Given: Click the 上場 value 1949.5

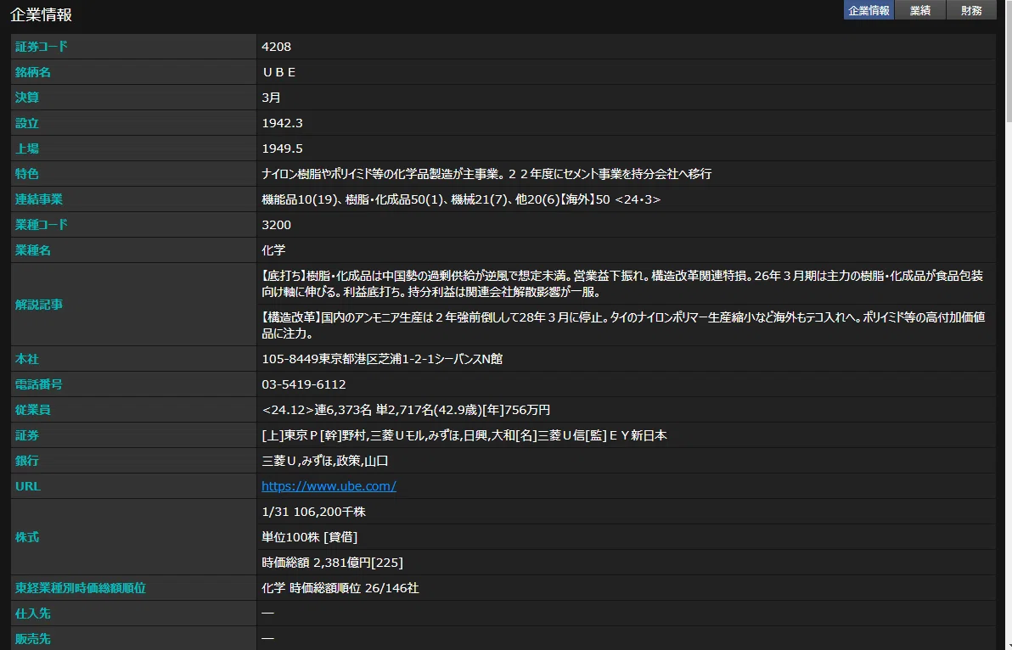Looking at the screenshot, I should (282, 148).
